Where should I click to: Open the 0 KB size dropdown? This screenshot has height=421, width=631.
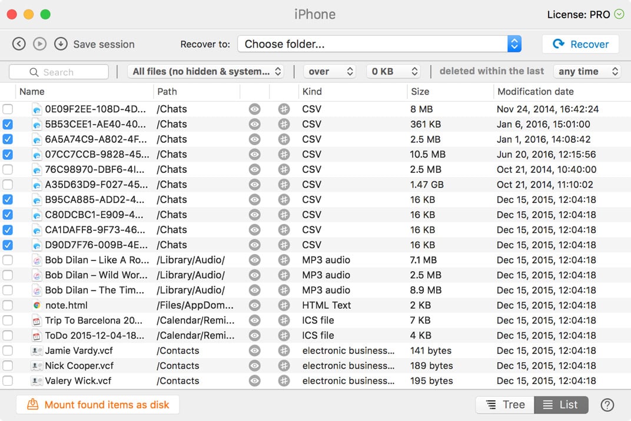[394, 72]
